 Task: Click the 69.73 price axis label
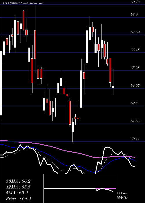pos(135,2)
